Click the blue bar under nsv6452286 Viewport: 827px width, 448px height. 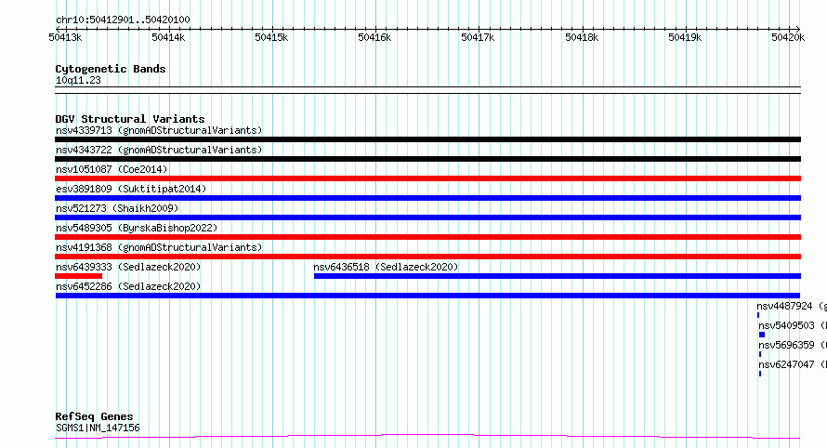427,296
